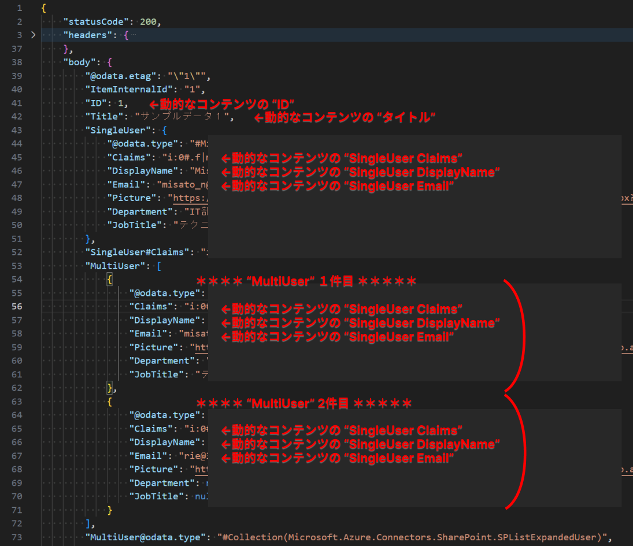Click the "Email" key on line 58
Viewport: 633px width, 546px height.
click(148, 334)
